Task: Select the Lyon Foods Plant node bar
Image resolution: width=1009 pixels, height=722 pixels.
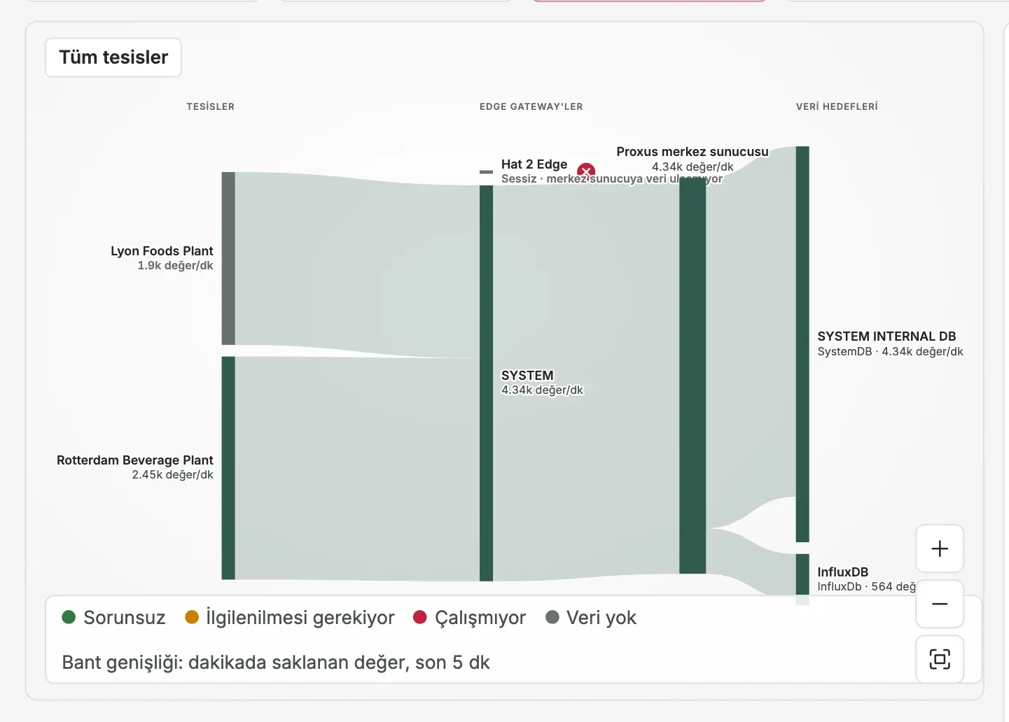Action: pyautogui.click(x=228, y=258)
